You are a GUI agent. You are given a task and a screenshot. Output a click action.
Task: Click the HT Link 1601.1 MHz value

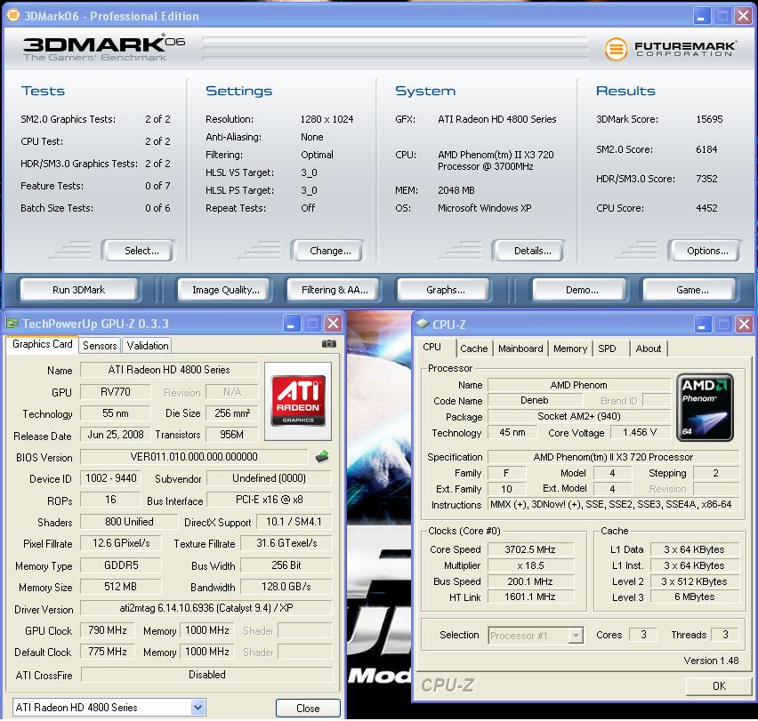(530, 597)
